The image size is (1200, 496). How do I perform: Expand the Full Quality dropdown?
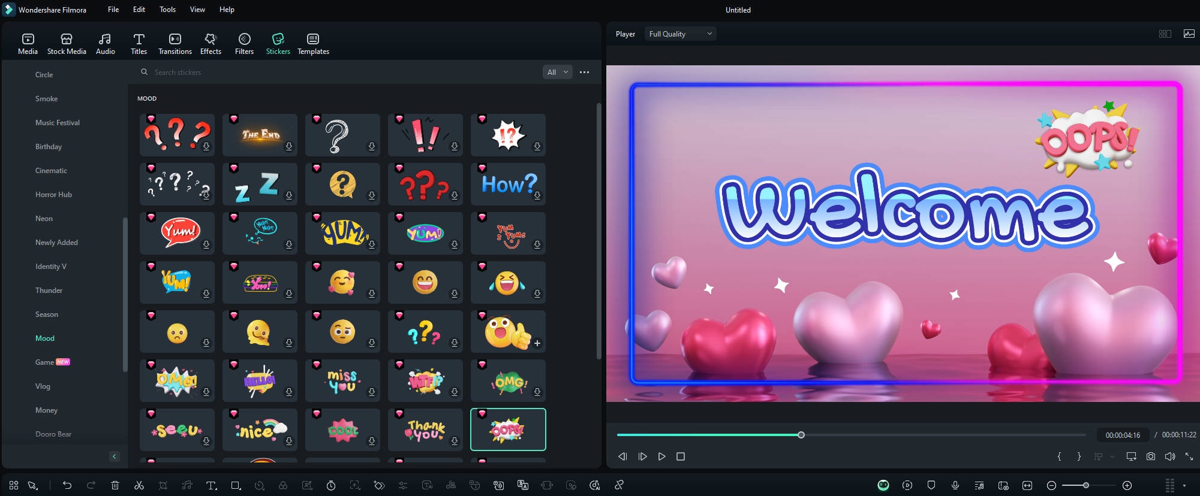coord(680,34)
